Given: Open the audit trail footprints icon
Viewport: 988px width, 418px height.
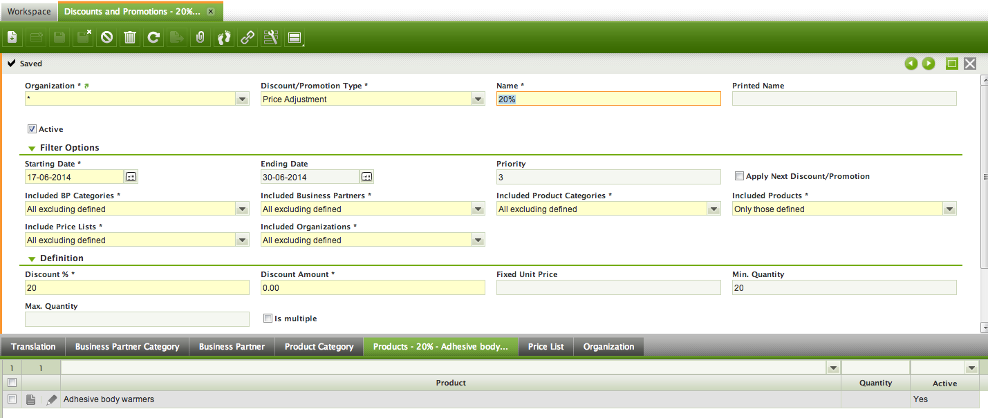Looking at the screenshot, I should coord(224,37).
